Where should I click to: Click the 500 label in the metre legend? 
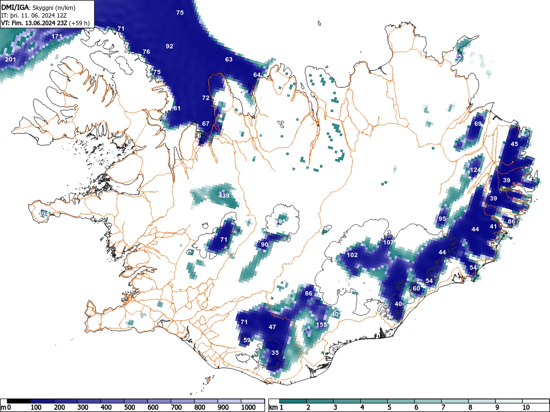pyautogui.click(x=129, y=408)
